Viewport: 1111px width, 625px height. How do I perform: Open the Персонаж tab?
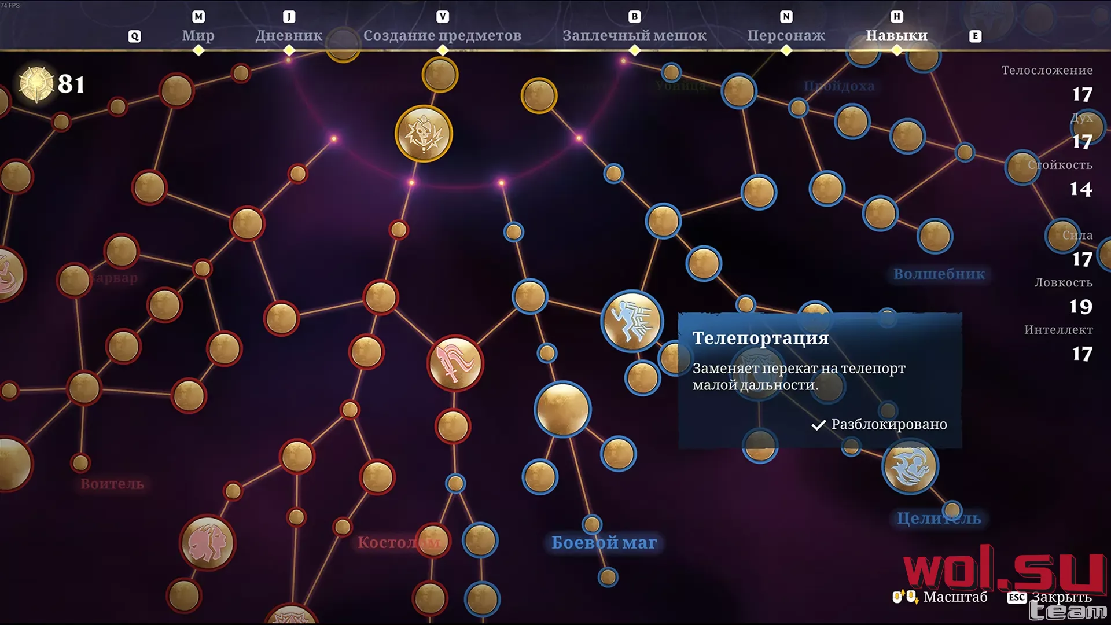coord(786,35)
